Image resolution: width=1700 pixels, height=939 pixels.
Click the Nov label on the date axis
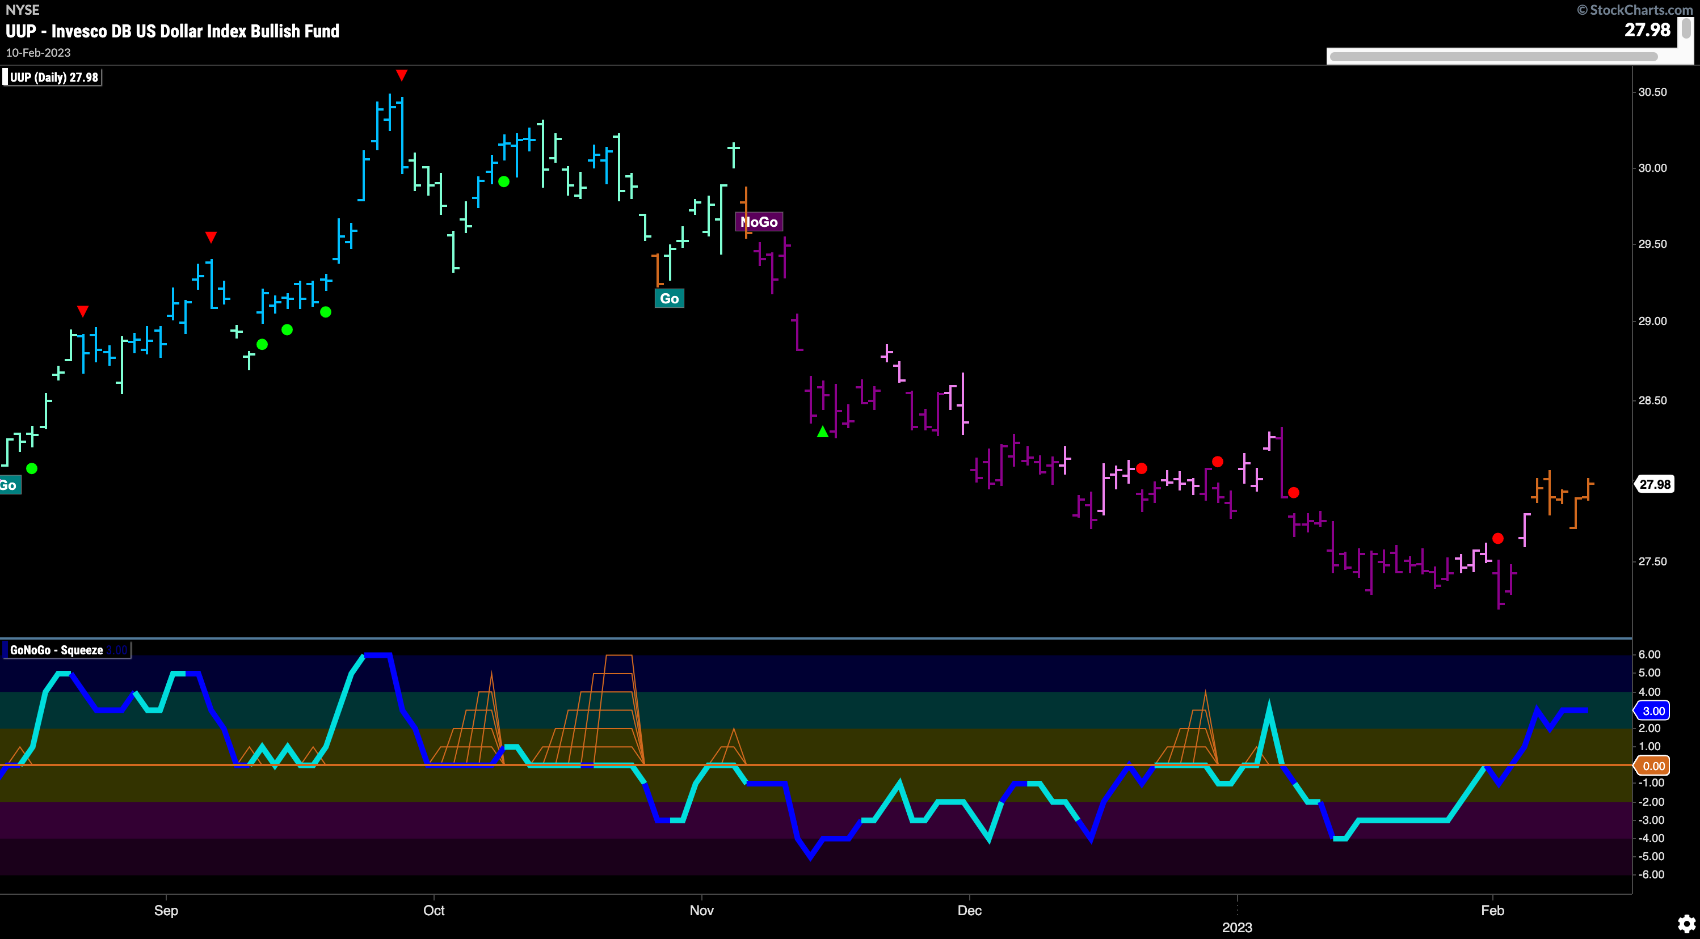(x=701, y=911)
